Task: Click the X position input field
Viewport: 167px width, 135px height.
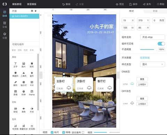Action: pyautogui.click(x=128, y=20)
